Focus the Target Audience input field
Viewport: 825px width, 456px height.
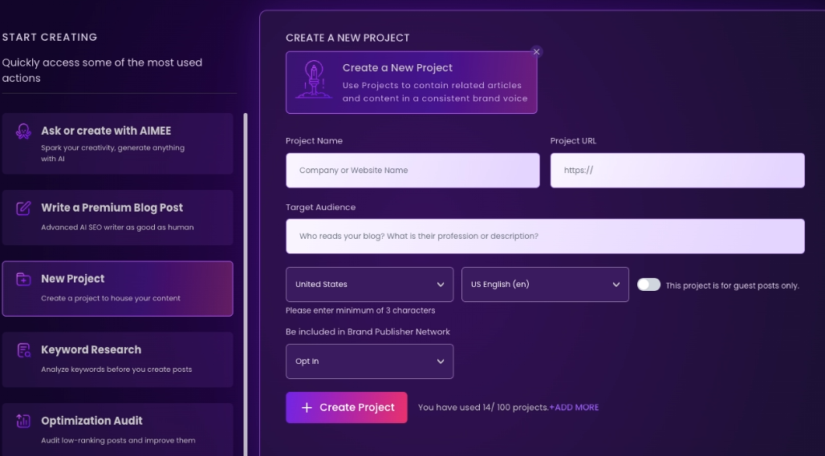point(545,236)
